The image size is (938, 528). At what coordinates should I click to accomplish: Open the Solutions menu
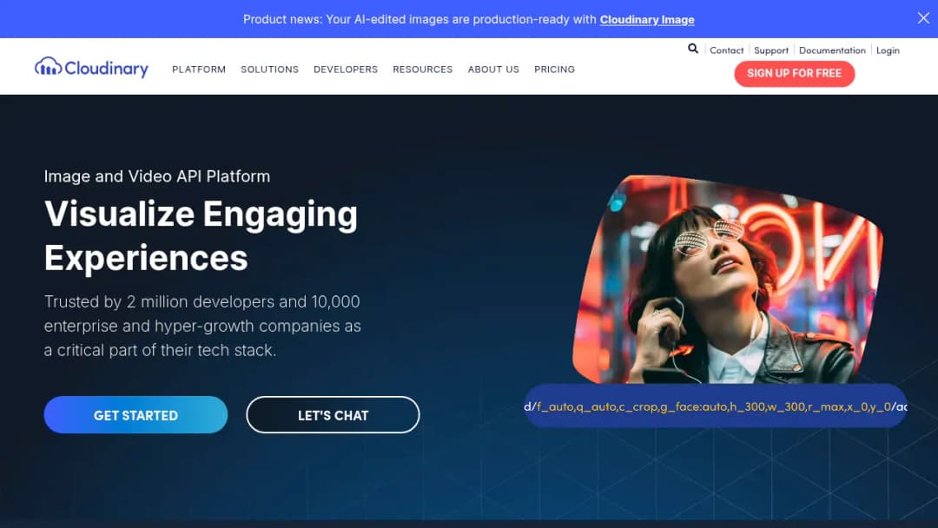pyautogui.click(x=269, y=69)
